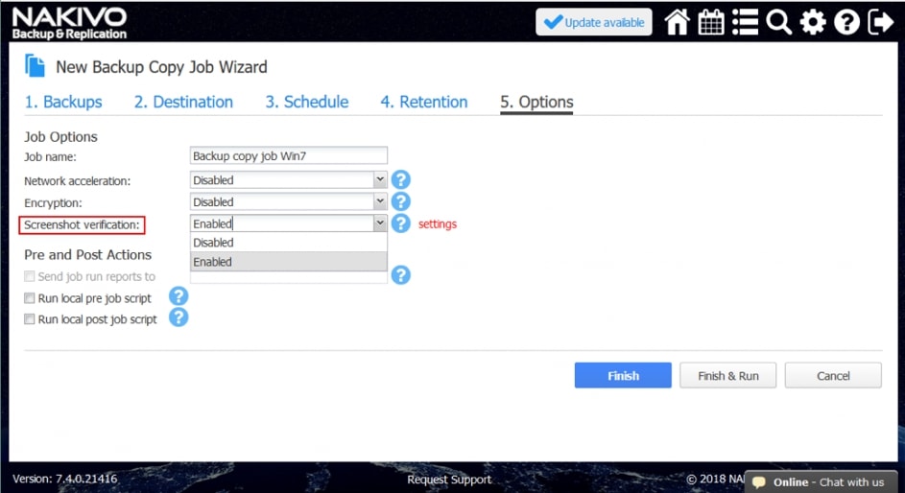Click the Job name text field
The height and width of the screenshot is (493, 905).
pyautogui.click(x=288, y=155)
